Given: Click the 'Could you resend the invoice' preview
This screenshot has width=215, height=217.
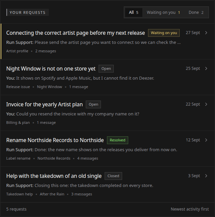Looking at the screenshot, I should pos(78,114).
